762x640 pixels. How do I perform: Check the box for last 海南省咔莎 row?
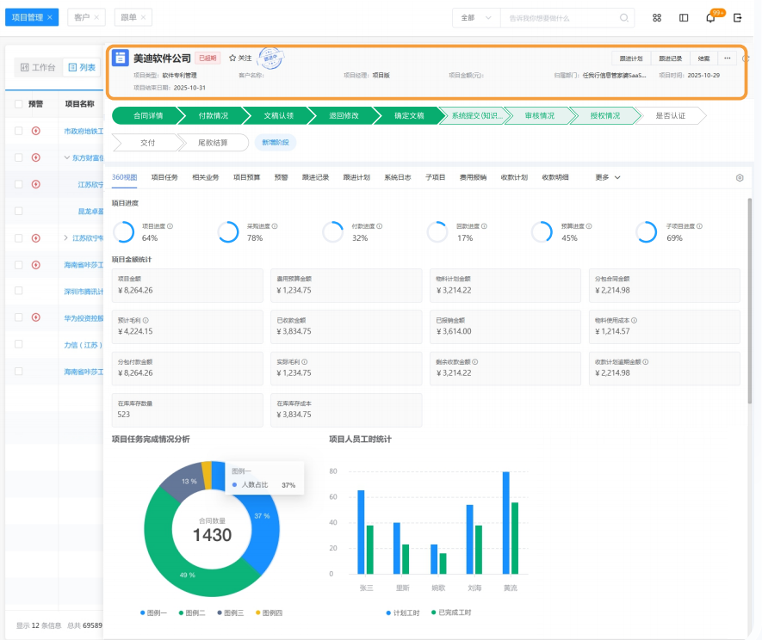tap(18, 371)
